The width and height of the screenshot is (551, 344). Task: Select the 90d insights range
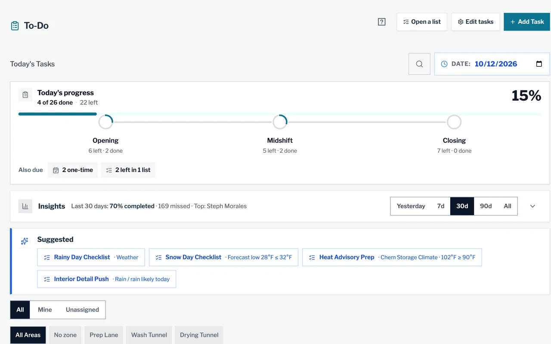486,206
